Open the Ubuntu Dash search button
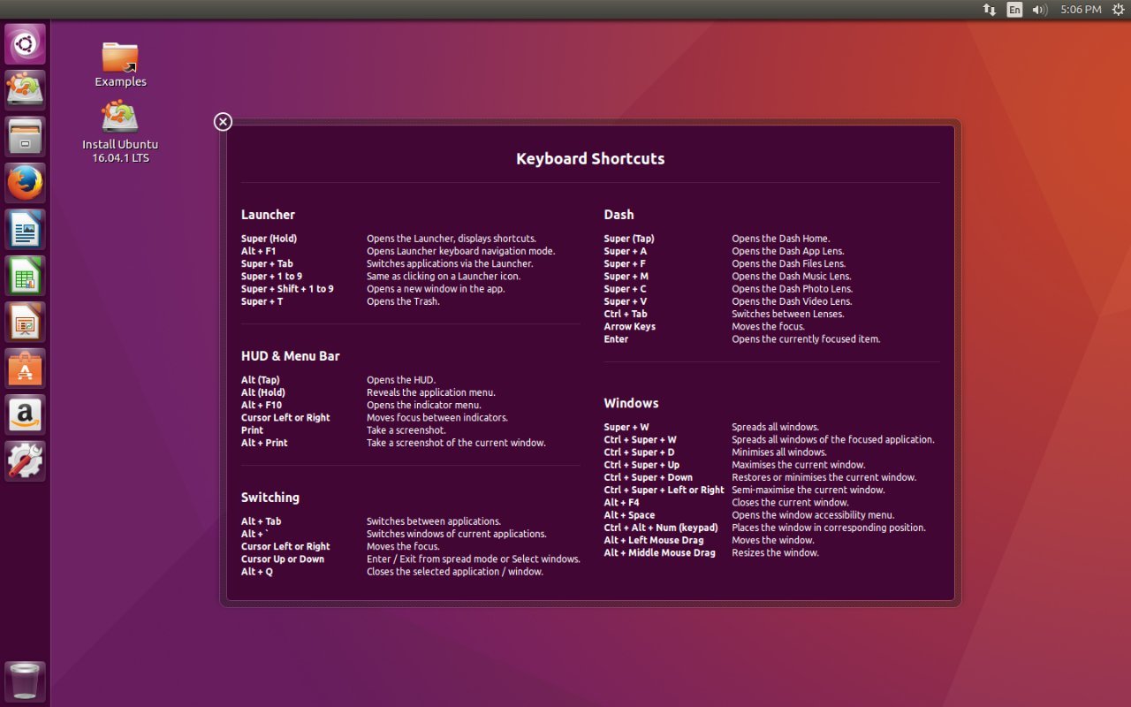The height and width of the screenshot is (707, 1131). (x=25, y=44)
